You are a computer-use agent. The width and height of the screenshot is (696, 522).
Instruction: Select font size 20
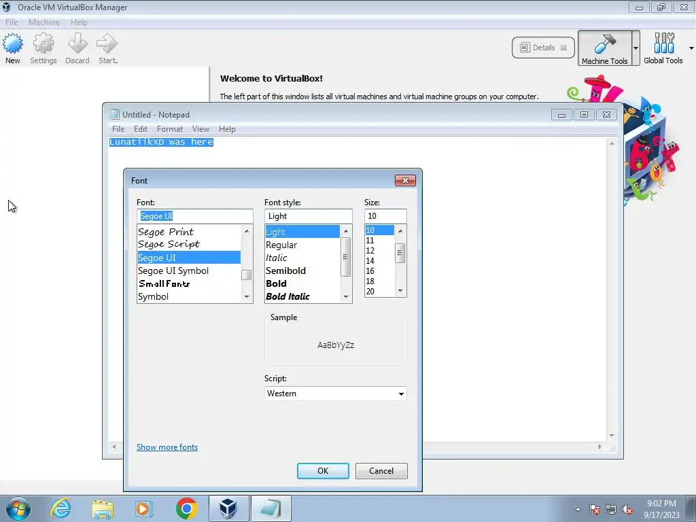[x=379, y=292]
